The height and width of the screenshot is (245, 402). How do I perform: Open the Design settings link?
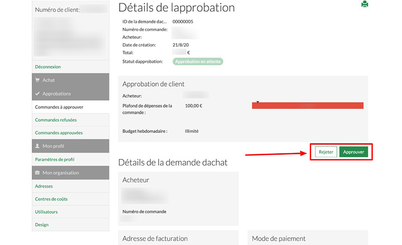pyautogui.click(x=42, y=225)
